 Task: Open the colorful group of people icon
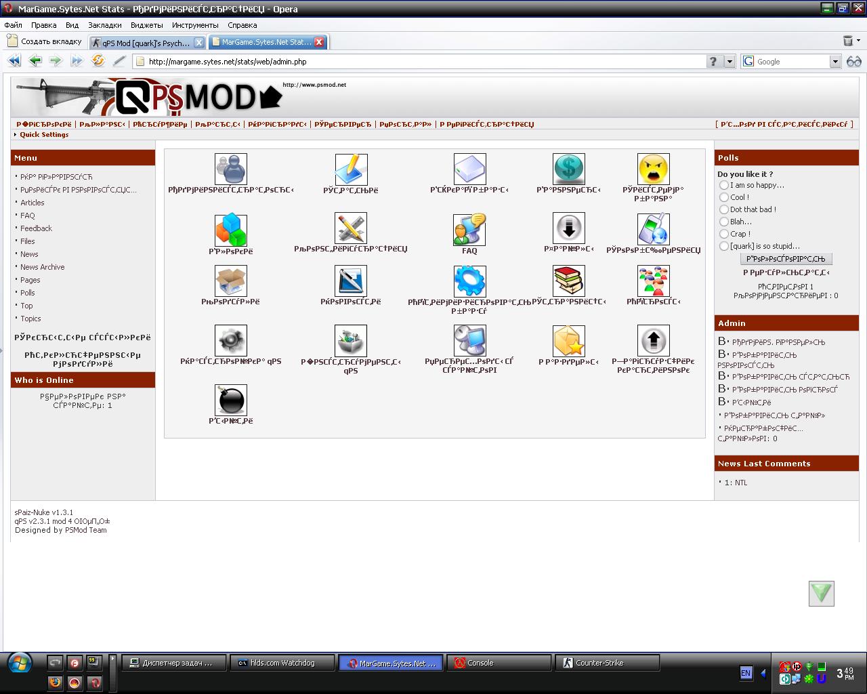click(x=654, y=281)
